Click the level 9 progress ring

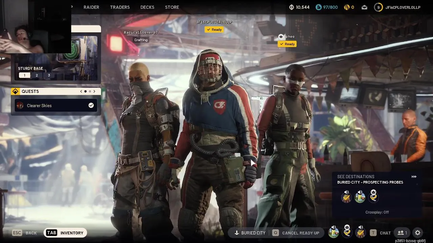tap(378, 7)
